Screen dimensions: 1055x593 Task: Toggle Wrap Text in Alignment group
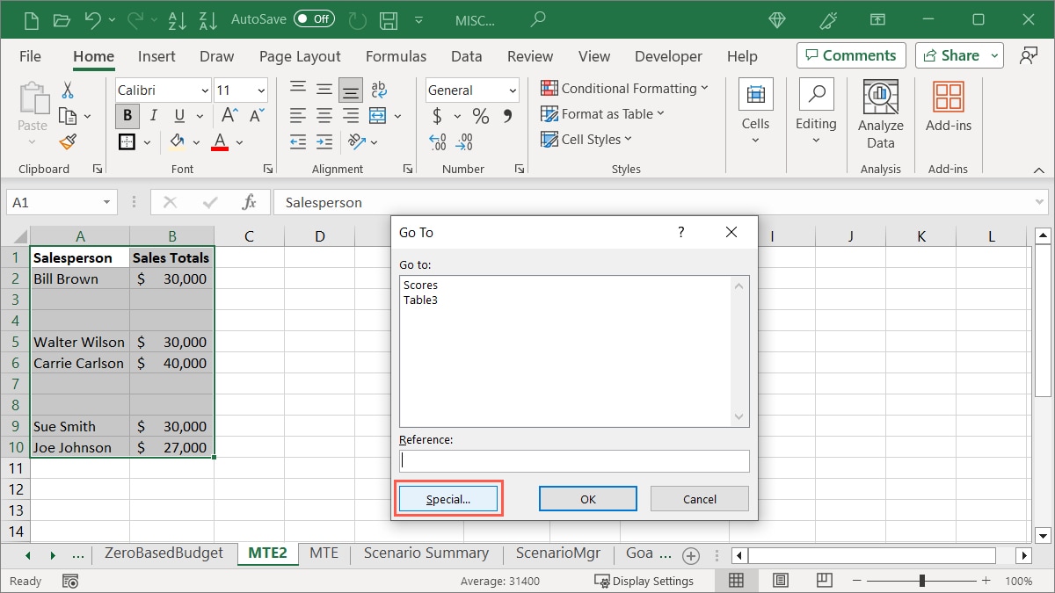379,89
